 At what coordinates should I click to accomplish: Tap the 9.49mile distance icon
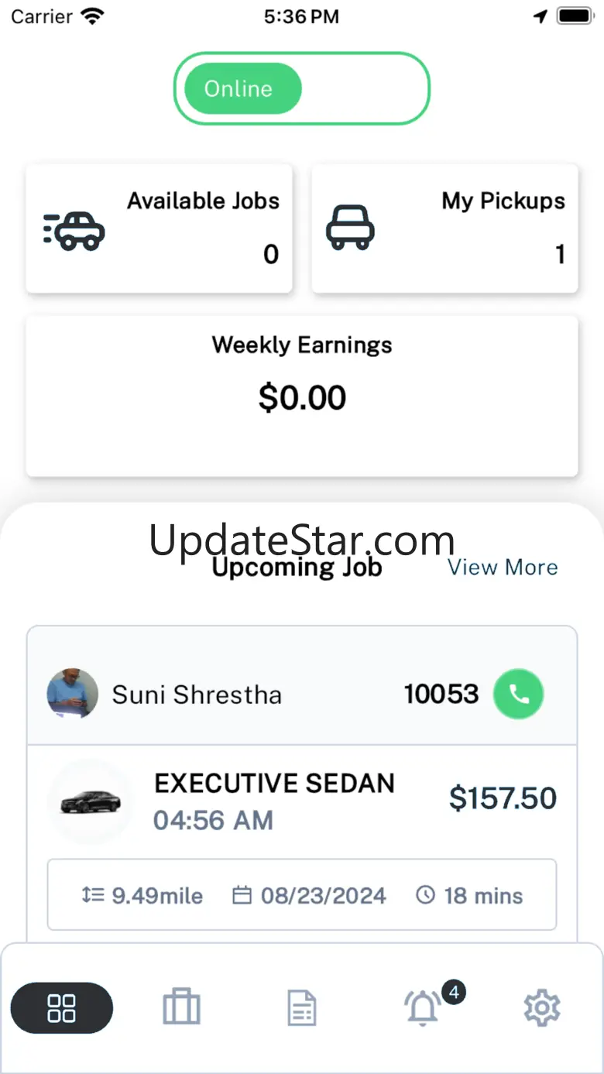pyautogui.click(x=92, y=895)
